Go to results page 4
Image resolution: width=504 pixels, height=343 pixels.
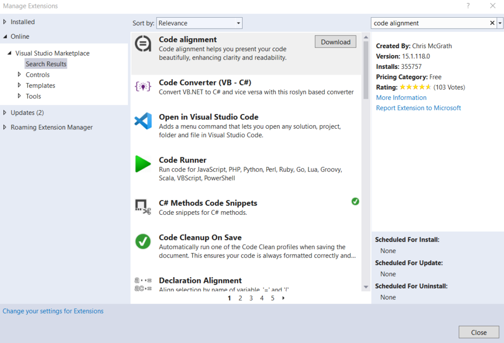click(x=262, y=298)
